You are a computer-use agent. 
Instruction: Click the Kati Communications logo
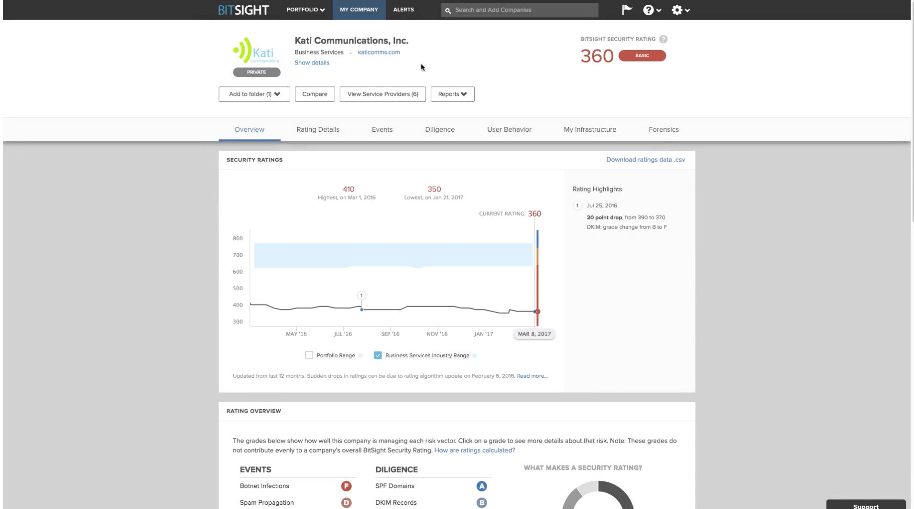(256, 51)
